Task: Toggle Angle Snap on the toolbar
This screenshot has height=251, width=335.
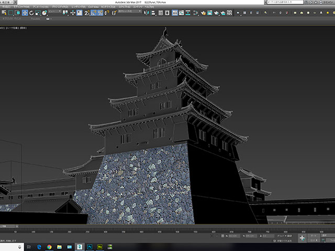Action: (94, 13)
